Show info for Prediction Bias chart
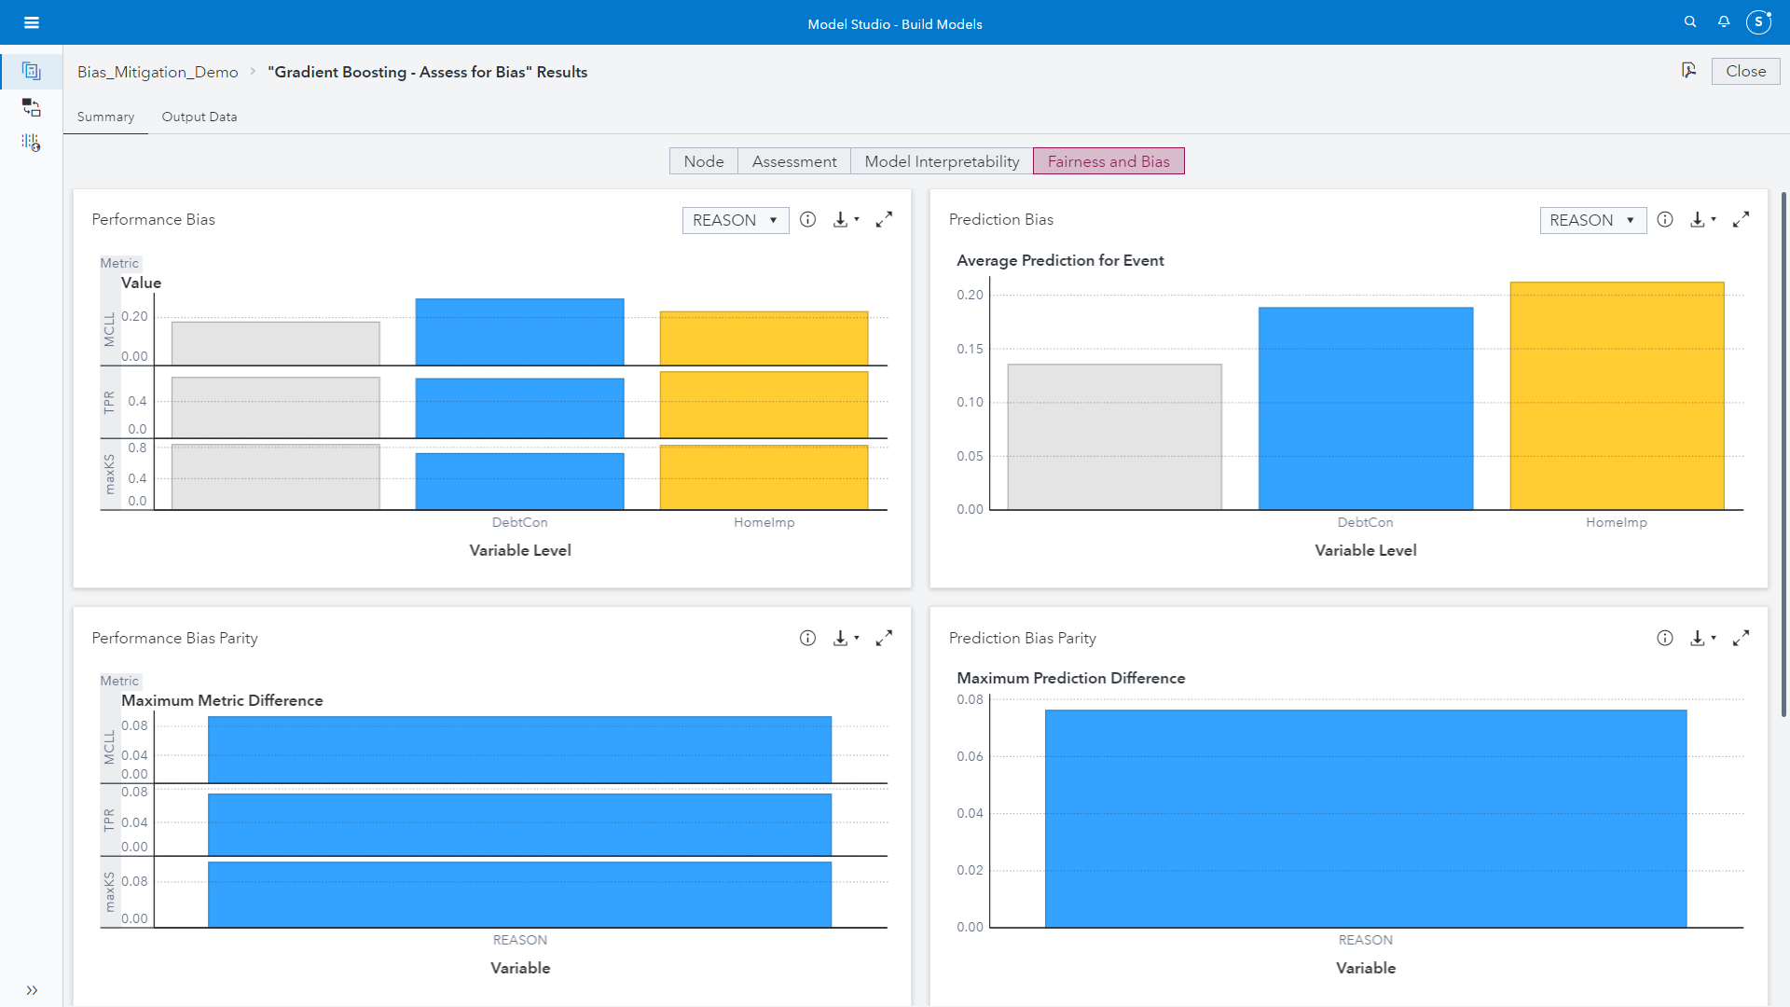 [x=1665, y=219]
